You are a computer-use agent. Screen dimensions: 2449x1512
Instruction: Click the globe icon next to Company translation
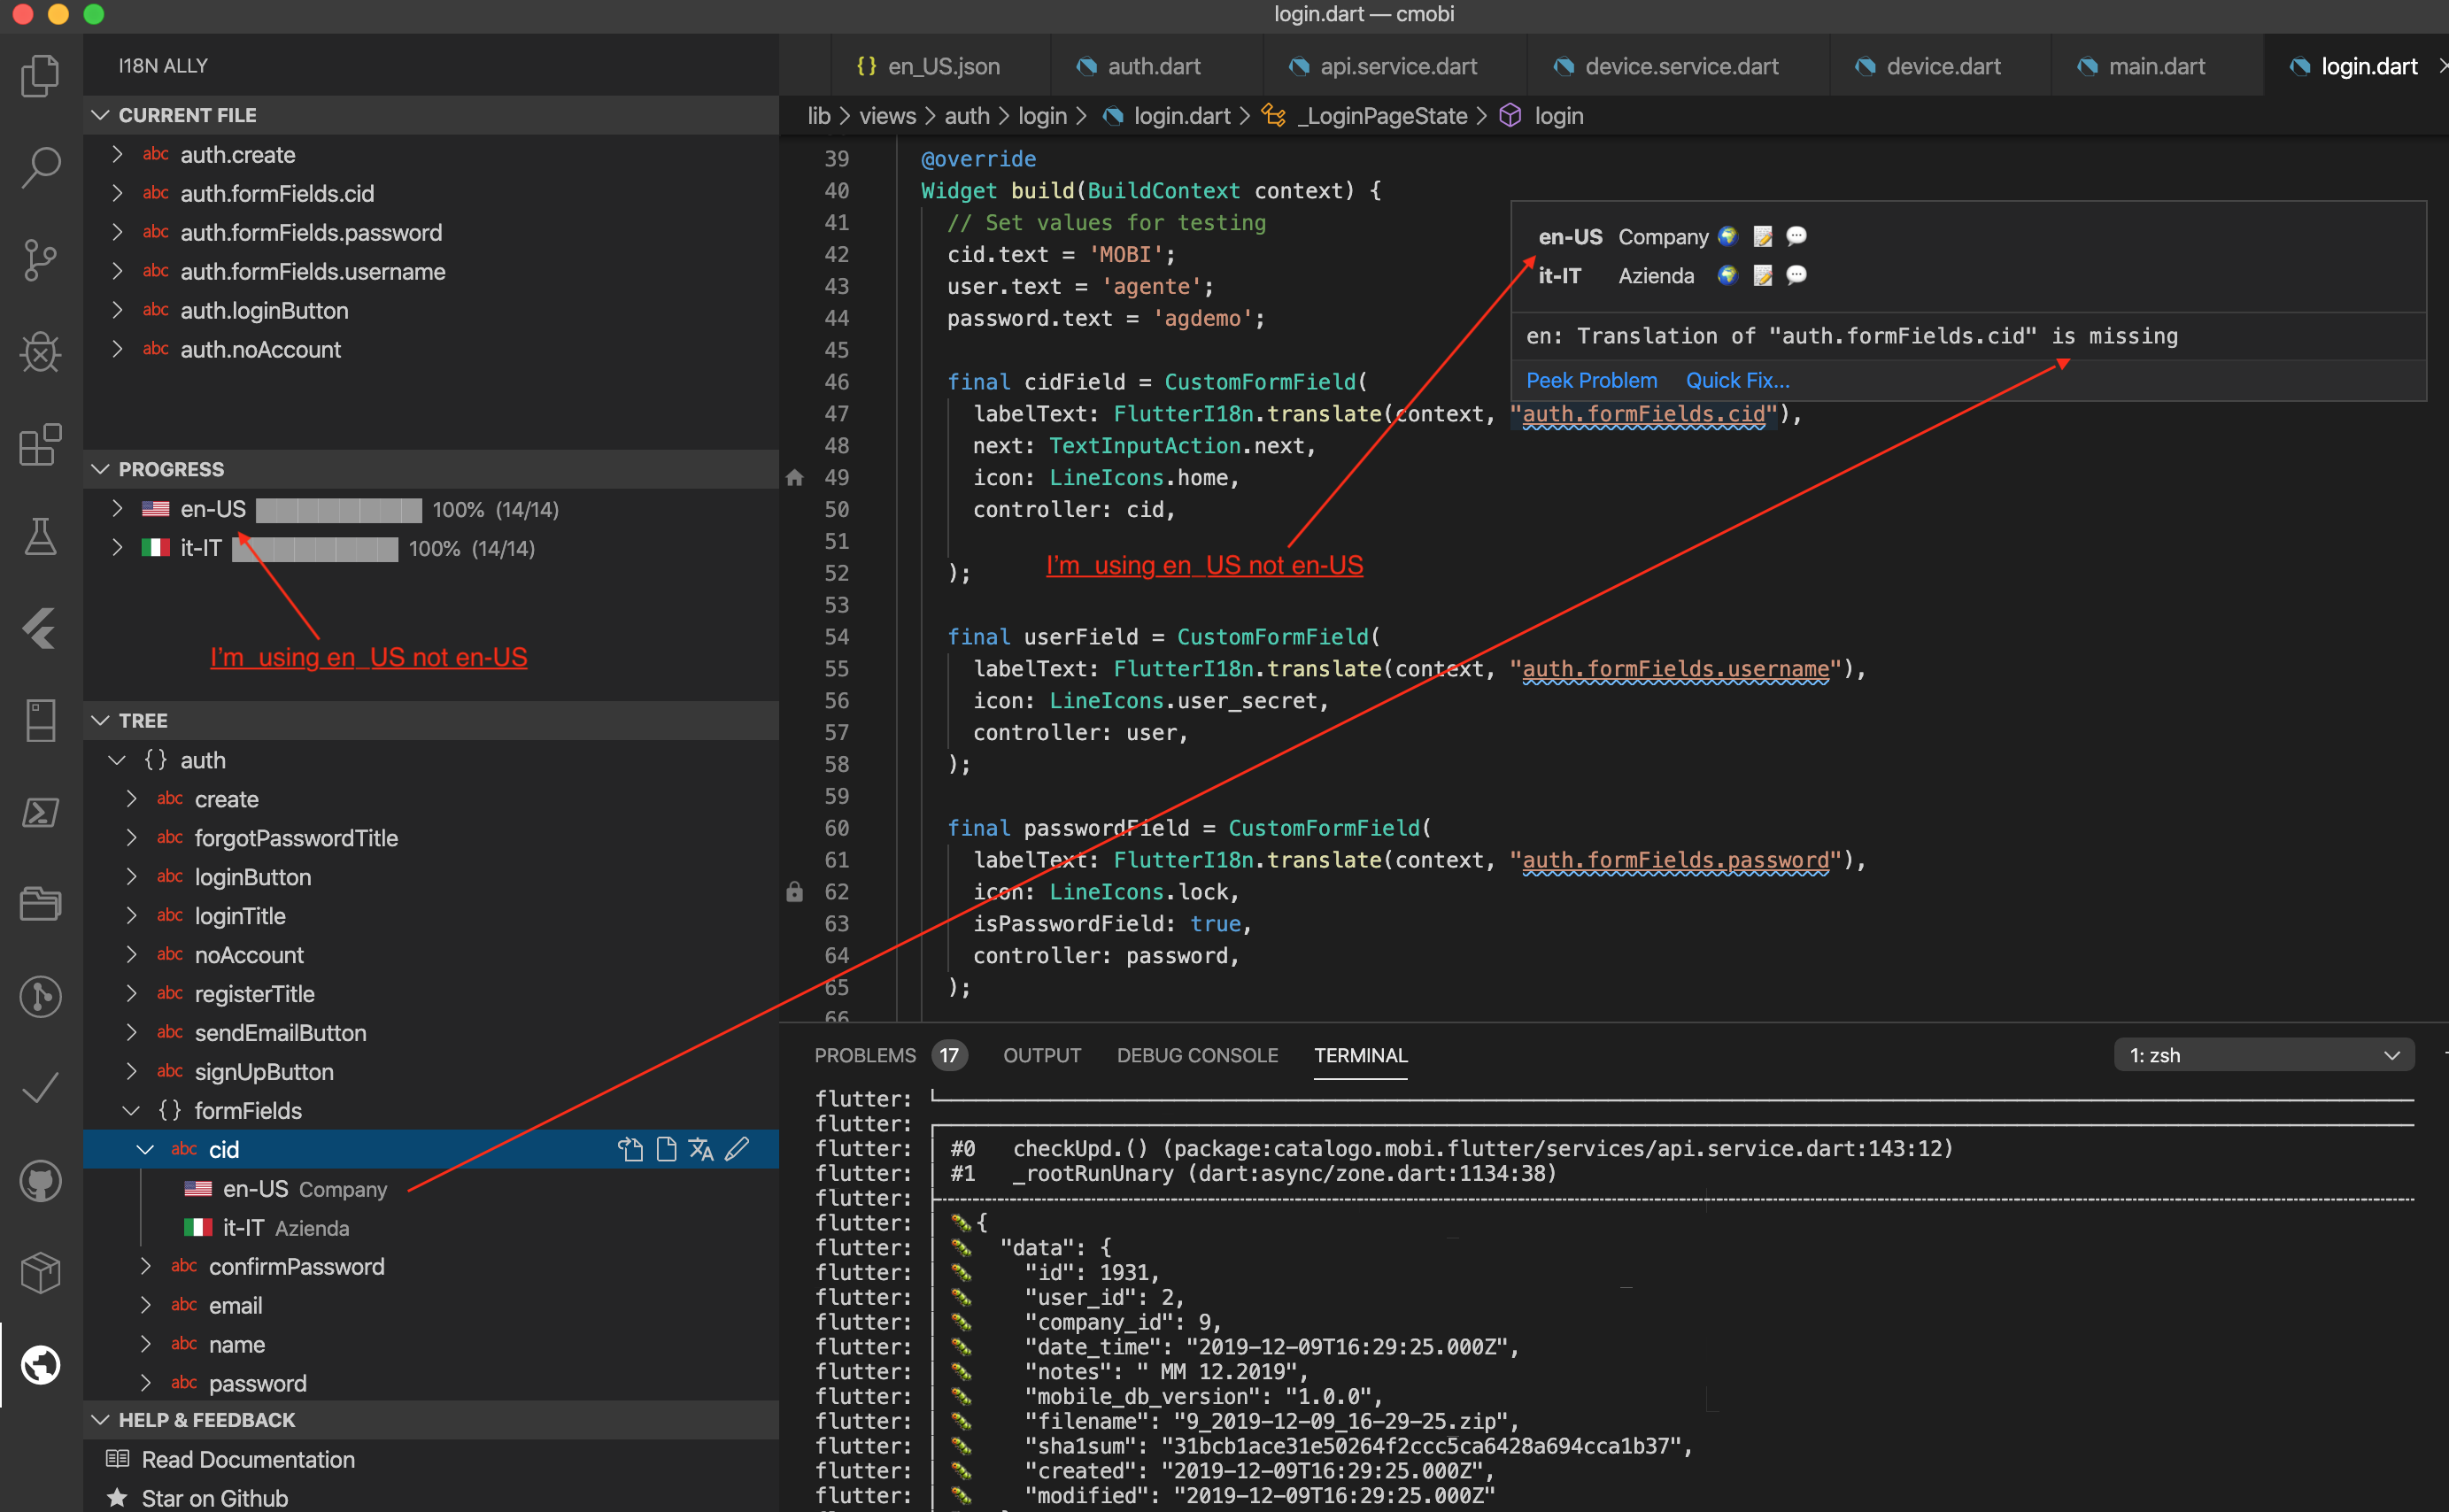point(1727,236)
